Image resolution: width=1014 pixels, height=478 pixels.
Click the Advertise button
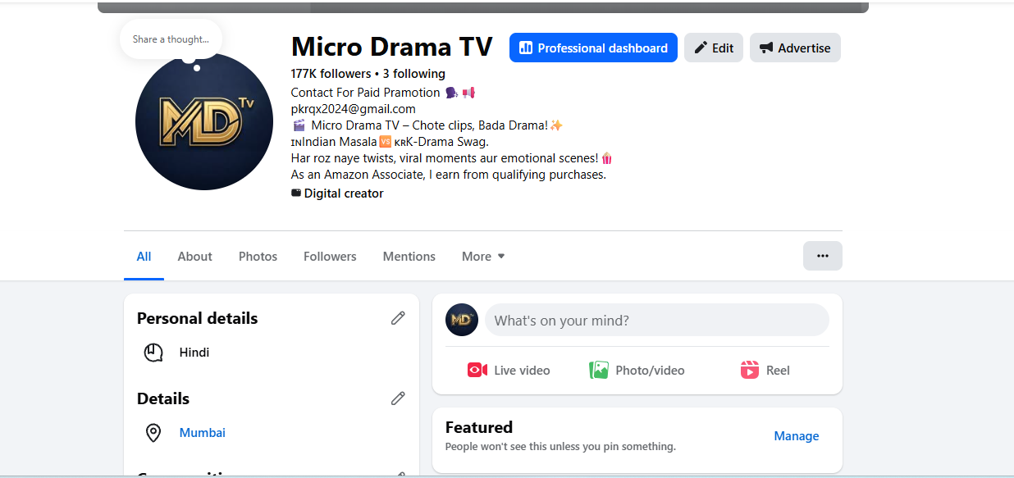(x=795, y=48)
